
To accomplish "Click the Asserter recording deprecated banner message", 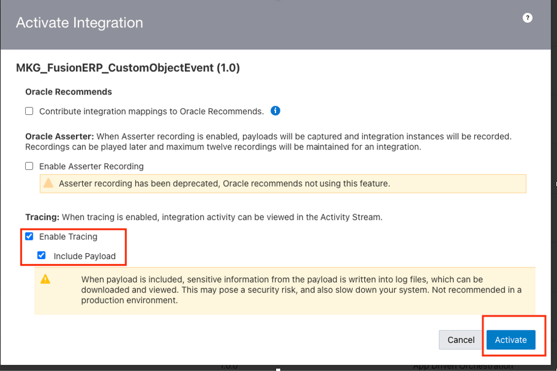I will tap(224, 184).
